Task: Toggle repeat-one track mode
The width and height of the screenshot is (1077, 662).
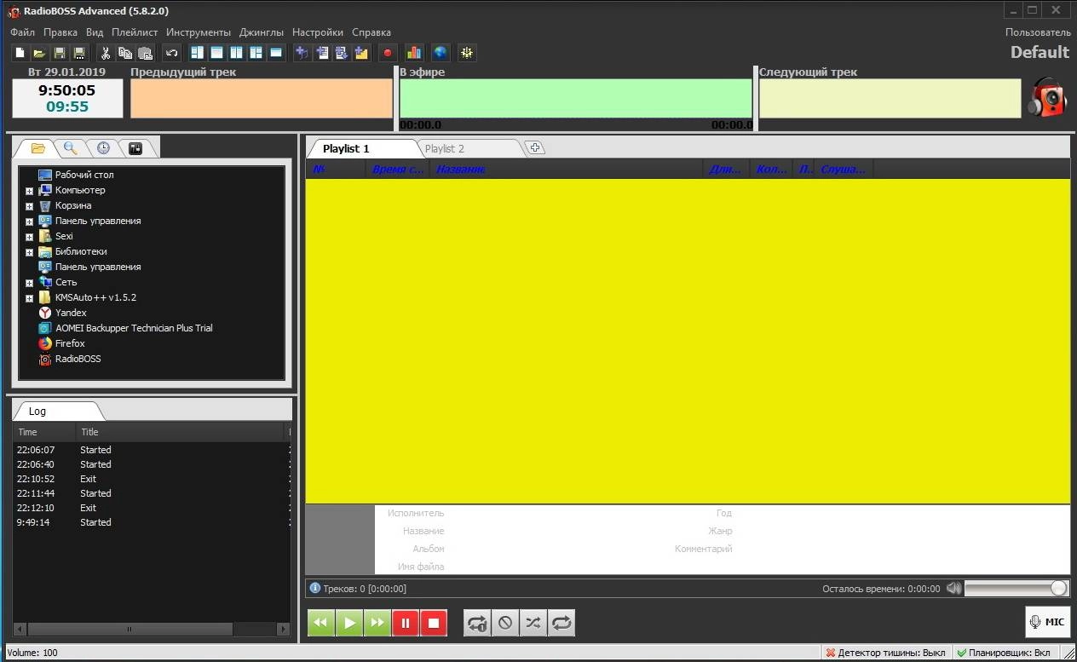Action: click(477, 623)
